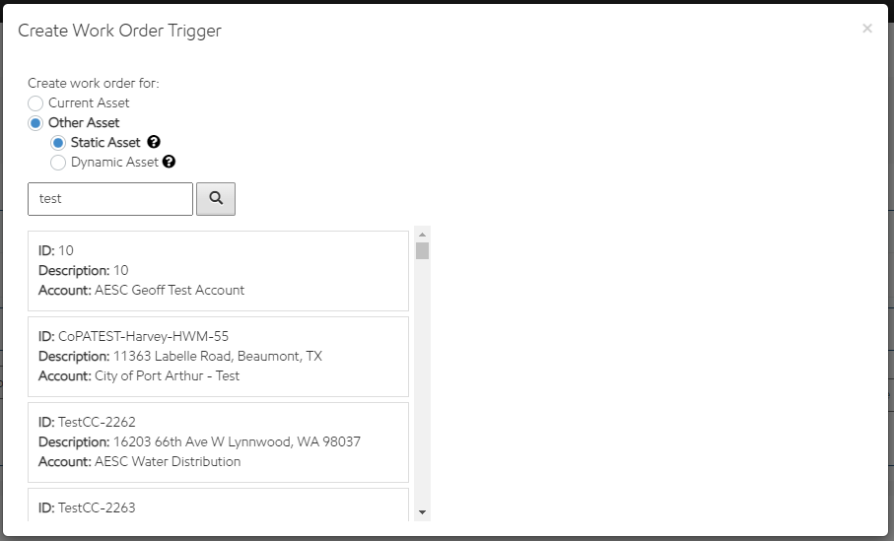
Task: Click the help icon beside Dynamic Asset
Action: (169, 162)
